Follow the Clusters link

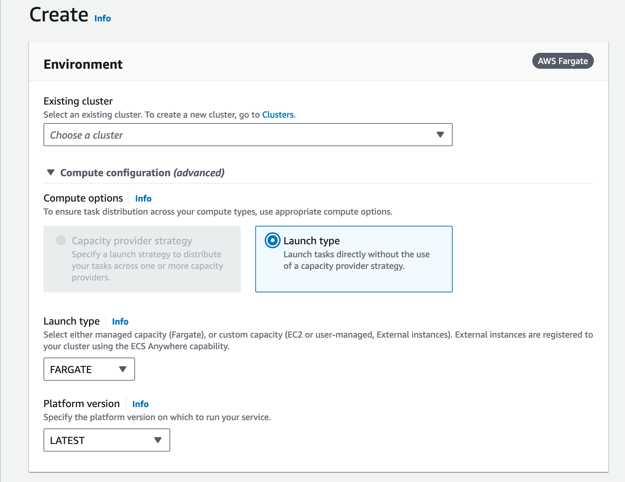278,115
